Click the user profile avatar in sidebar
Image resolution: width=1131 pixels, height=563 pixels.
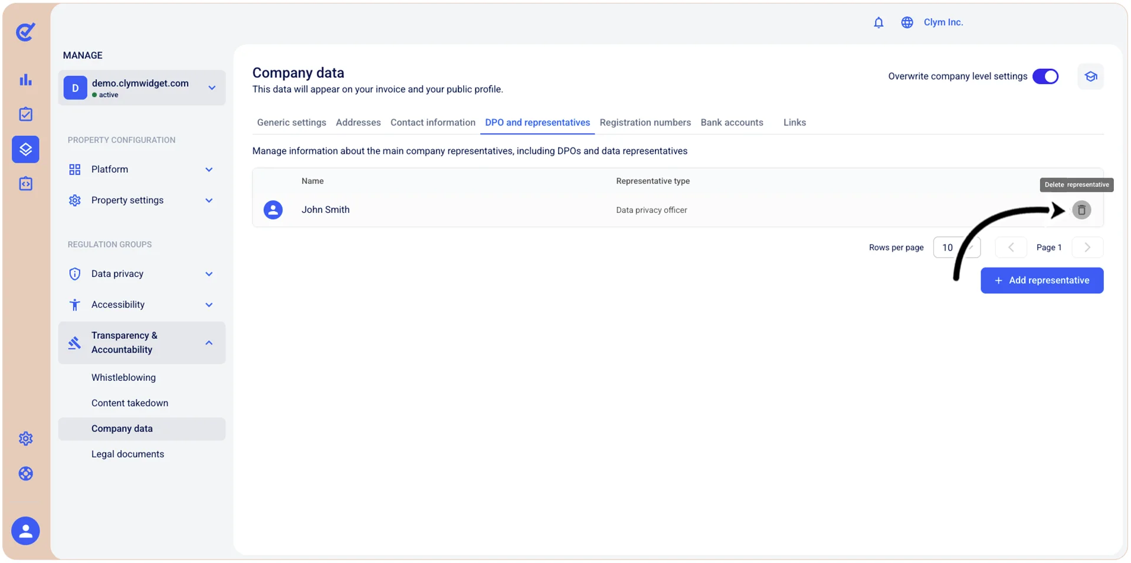coord(25,531)
